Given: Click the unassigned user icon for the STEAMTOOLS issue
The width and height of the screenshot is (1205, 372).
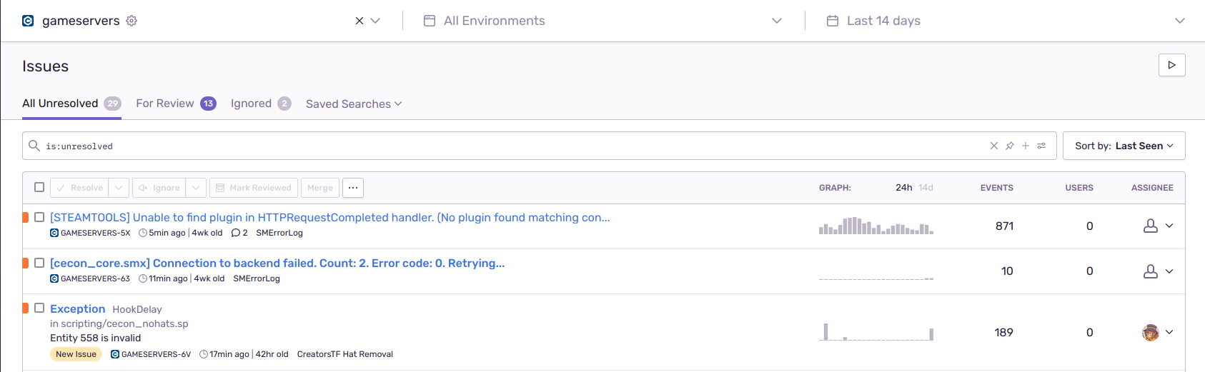Looking at the screenshot, I should click(1151, 226).
